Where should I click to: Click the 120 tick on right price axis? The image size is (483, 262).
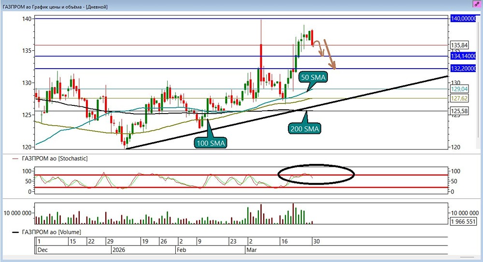coord(455,147)
